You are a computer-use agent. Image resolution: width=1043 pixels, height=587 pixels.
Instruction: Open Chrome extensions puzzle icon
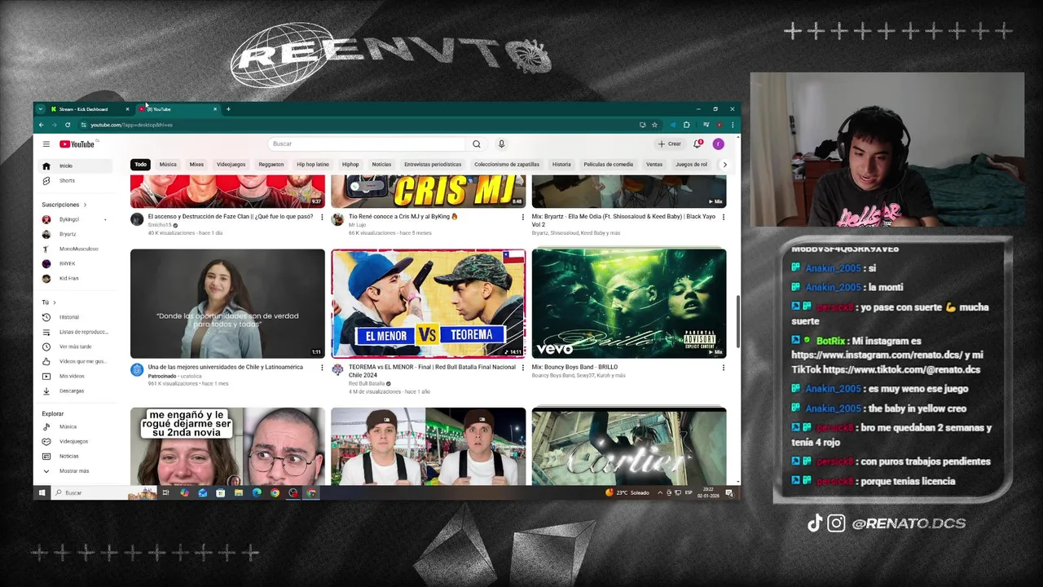(687, 125)
